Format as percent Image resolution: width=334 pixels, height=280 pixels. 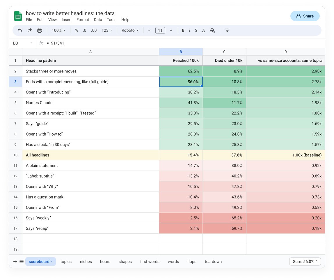pos(77,30)
